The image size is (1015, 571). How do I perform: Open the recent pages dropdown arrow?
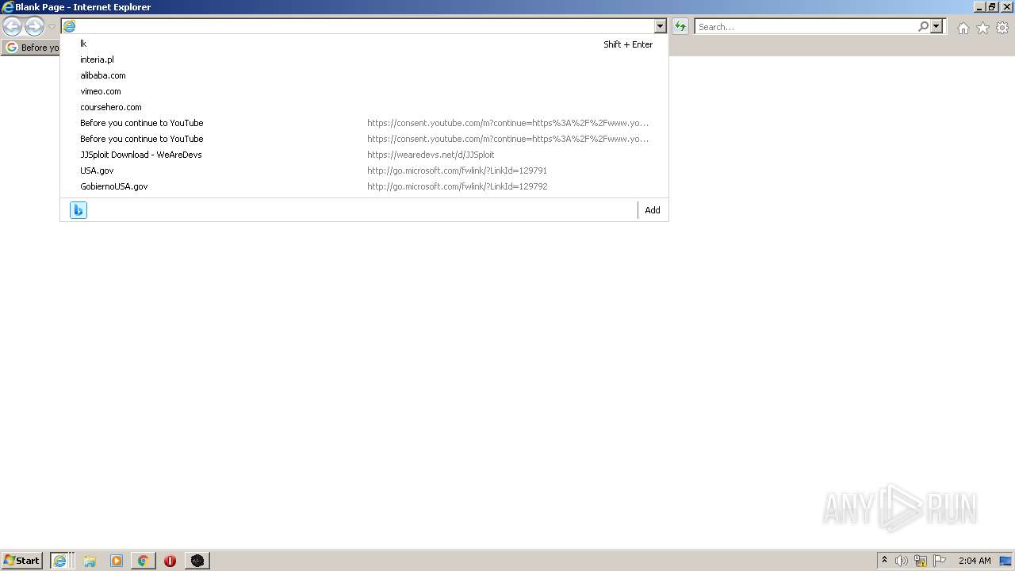[52, 27]
